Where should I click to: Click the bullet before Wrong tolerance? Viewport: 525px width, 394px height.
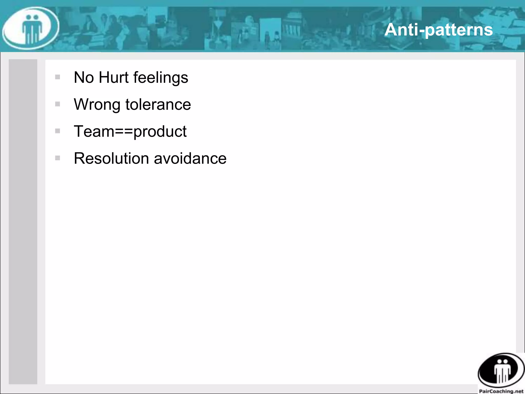(x=58, y=104)
